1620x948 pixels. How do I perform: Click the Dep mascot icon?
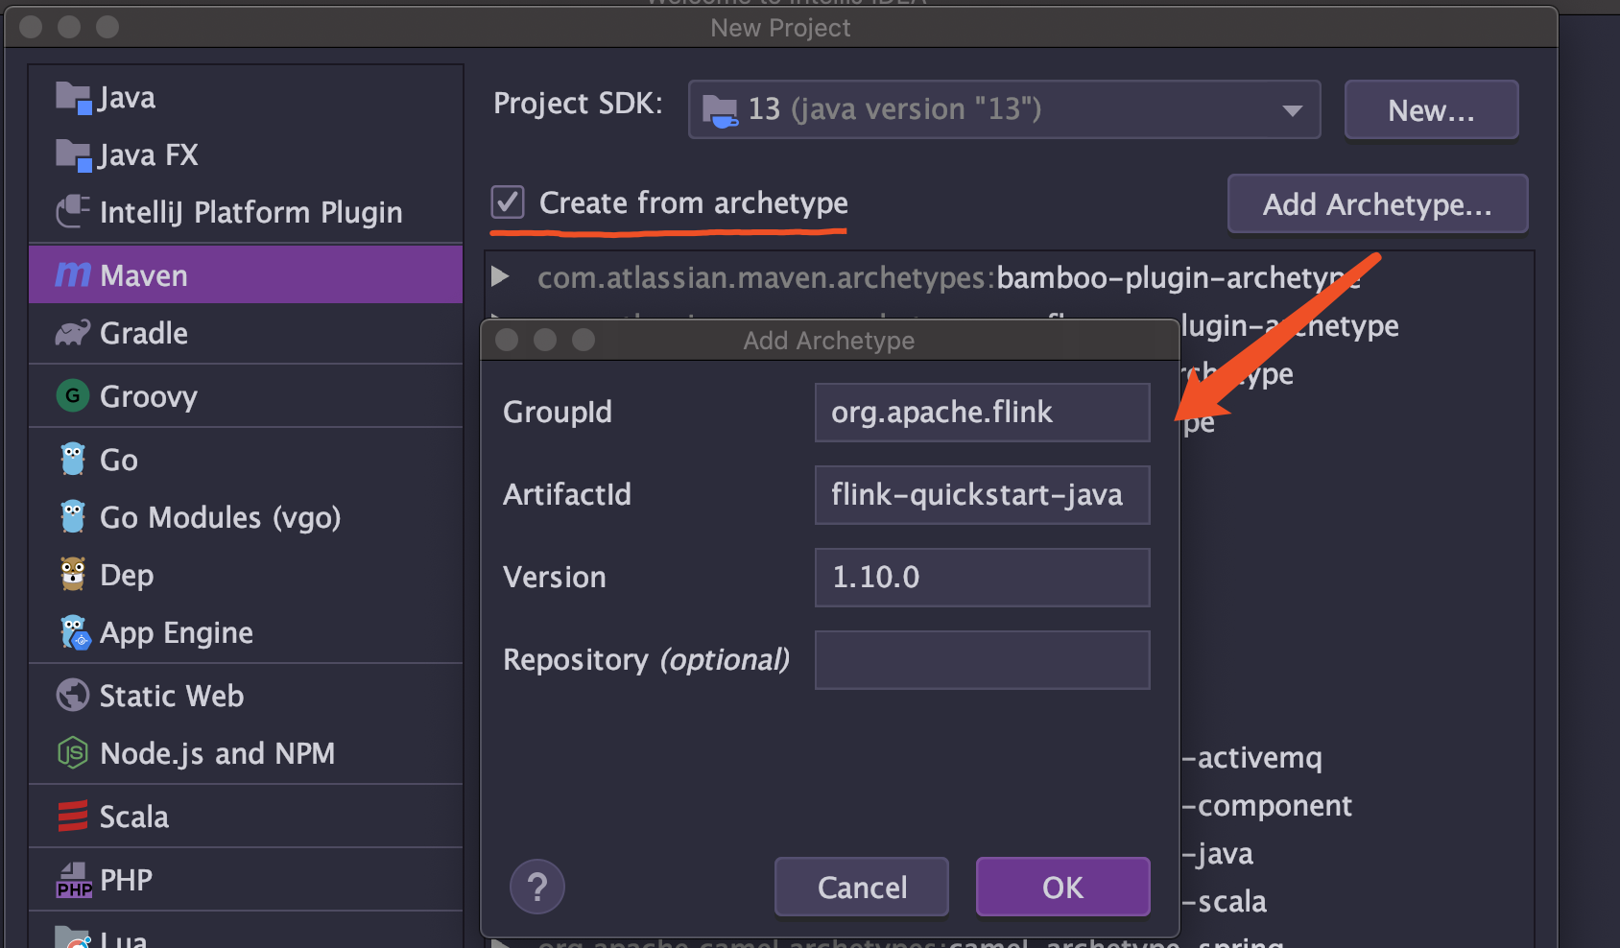tap(73, 574)
